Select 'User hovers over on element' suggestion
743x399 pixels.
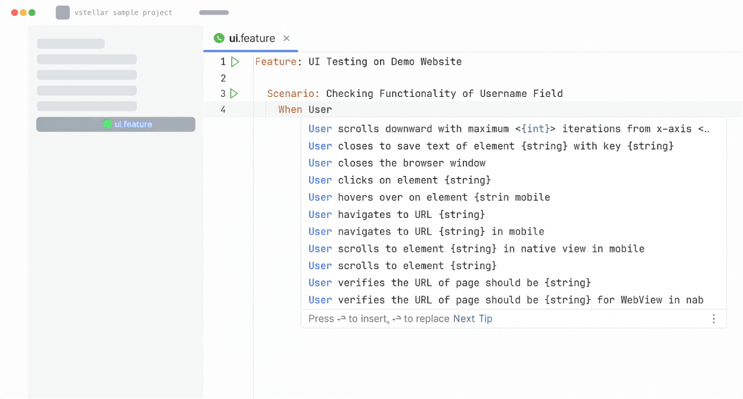click(429, 198)
